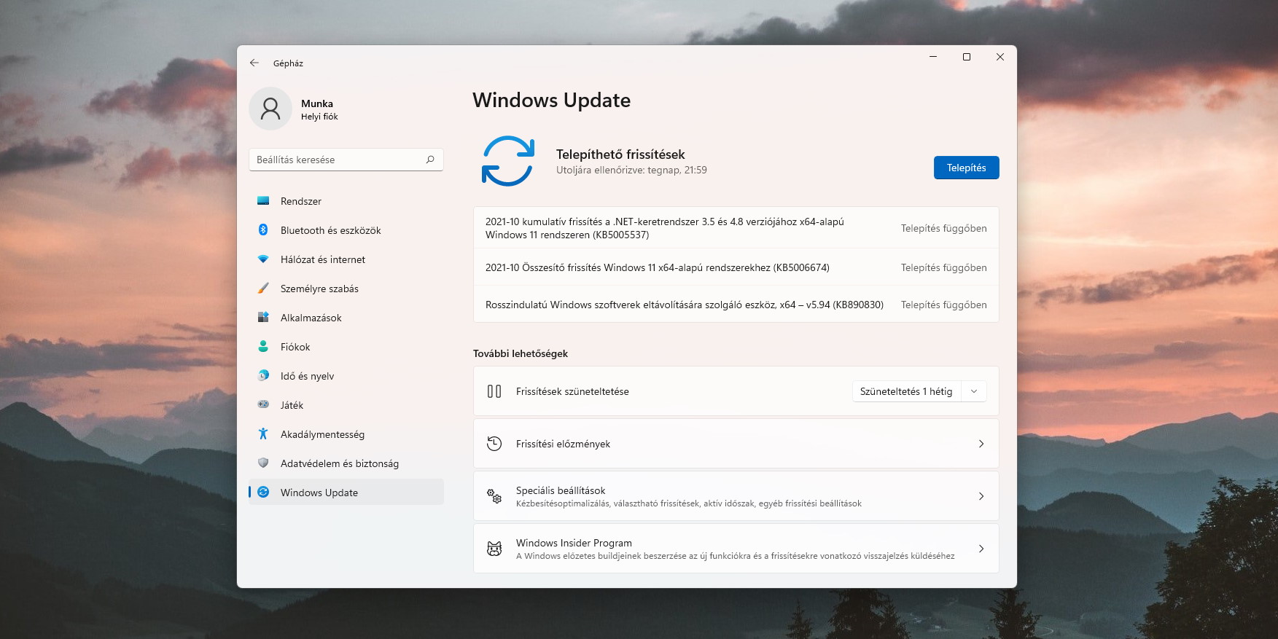This screenshot has height=639, width=1278.
Task: Click the gears icon for Speciális beállítások
Action: tap(494, 496)
